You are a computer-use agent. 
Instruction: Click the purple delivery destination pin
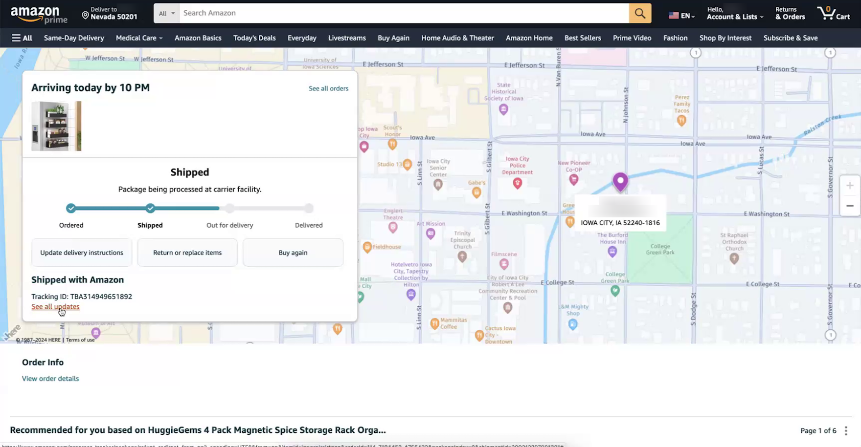620,182
